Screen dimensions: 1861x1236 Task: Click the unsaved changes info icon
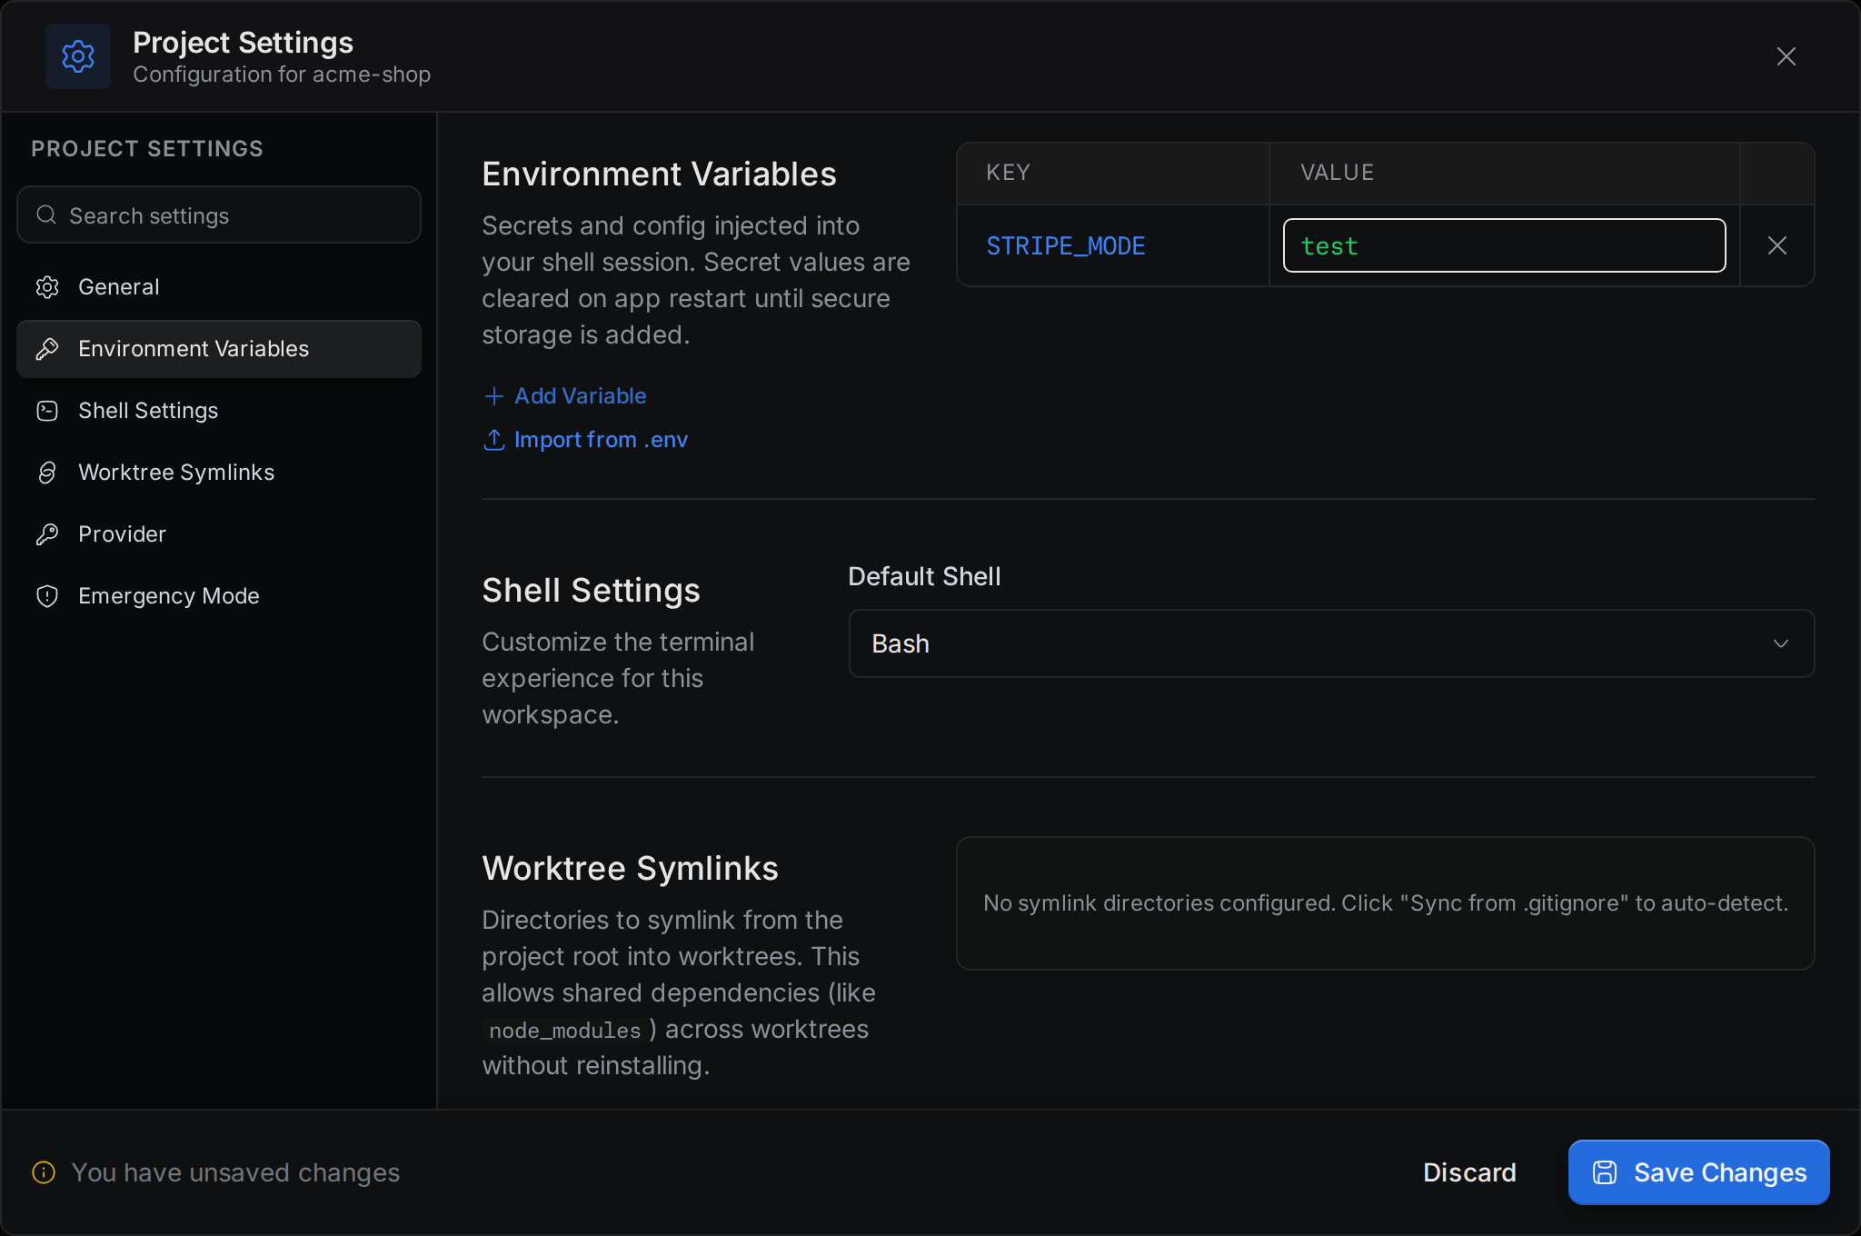(44, 1172)
